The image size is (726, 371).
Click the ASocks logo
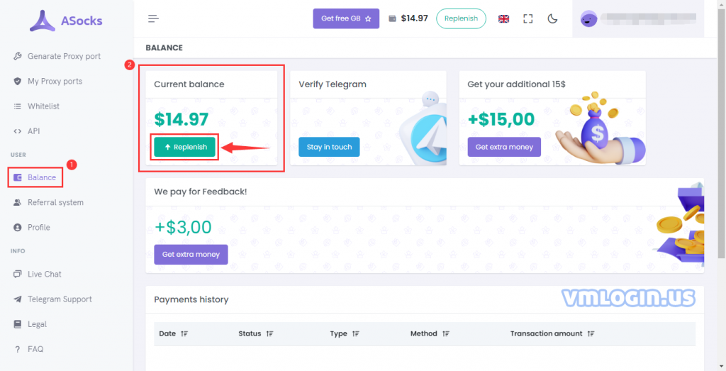coord(66,21)
